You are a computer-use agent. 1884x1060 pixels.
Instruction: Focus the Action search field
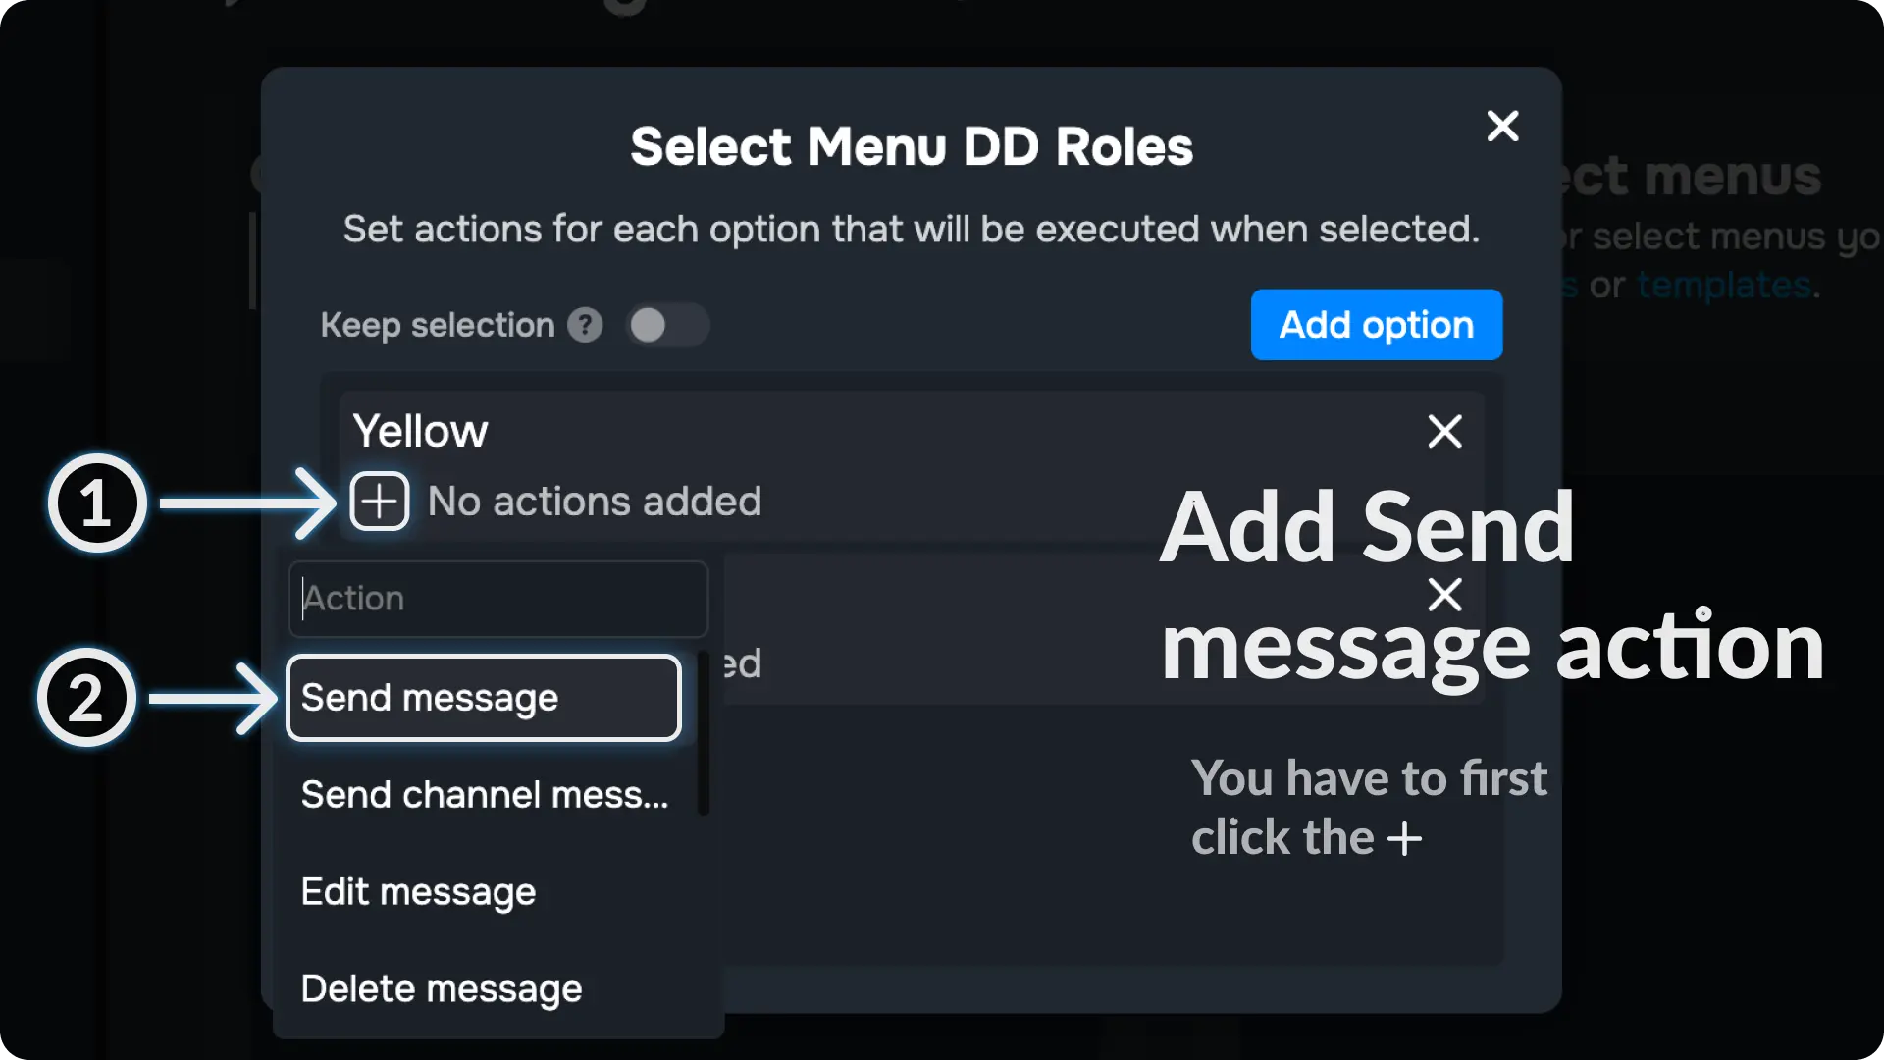tap(498, 599)
